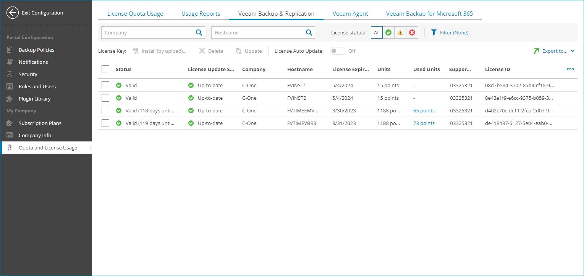
Task: Toggle License Auto Update on
Action: click(x=337, y=50)
